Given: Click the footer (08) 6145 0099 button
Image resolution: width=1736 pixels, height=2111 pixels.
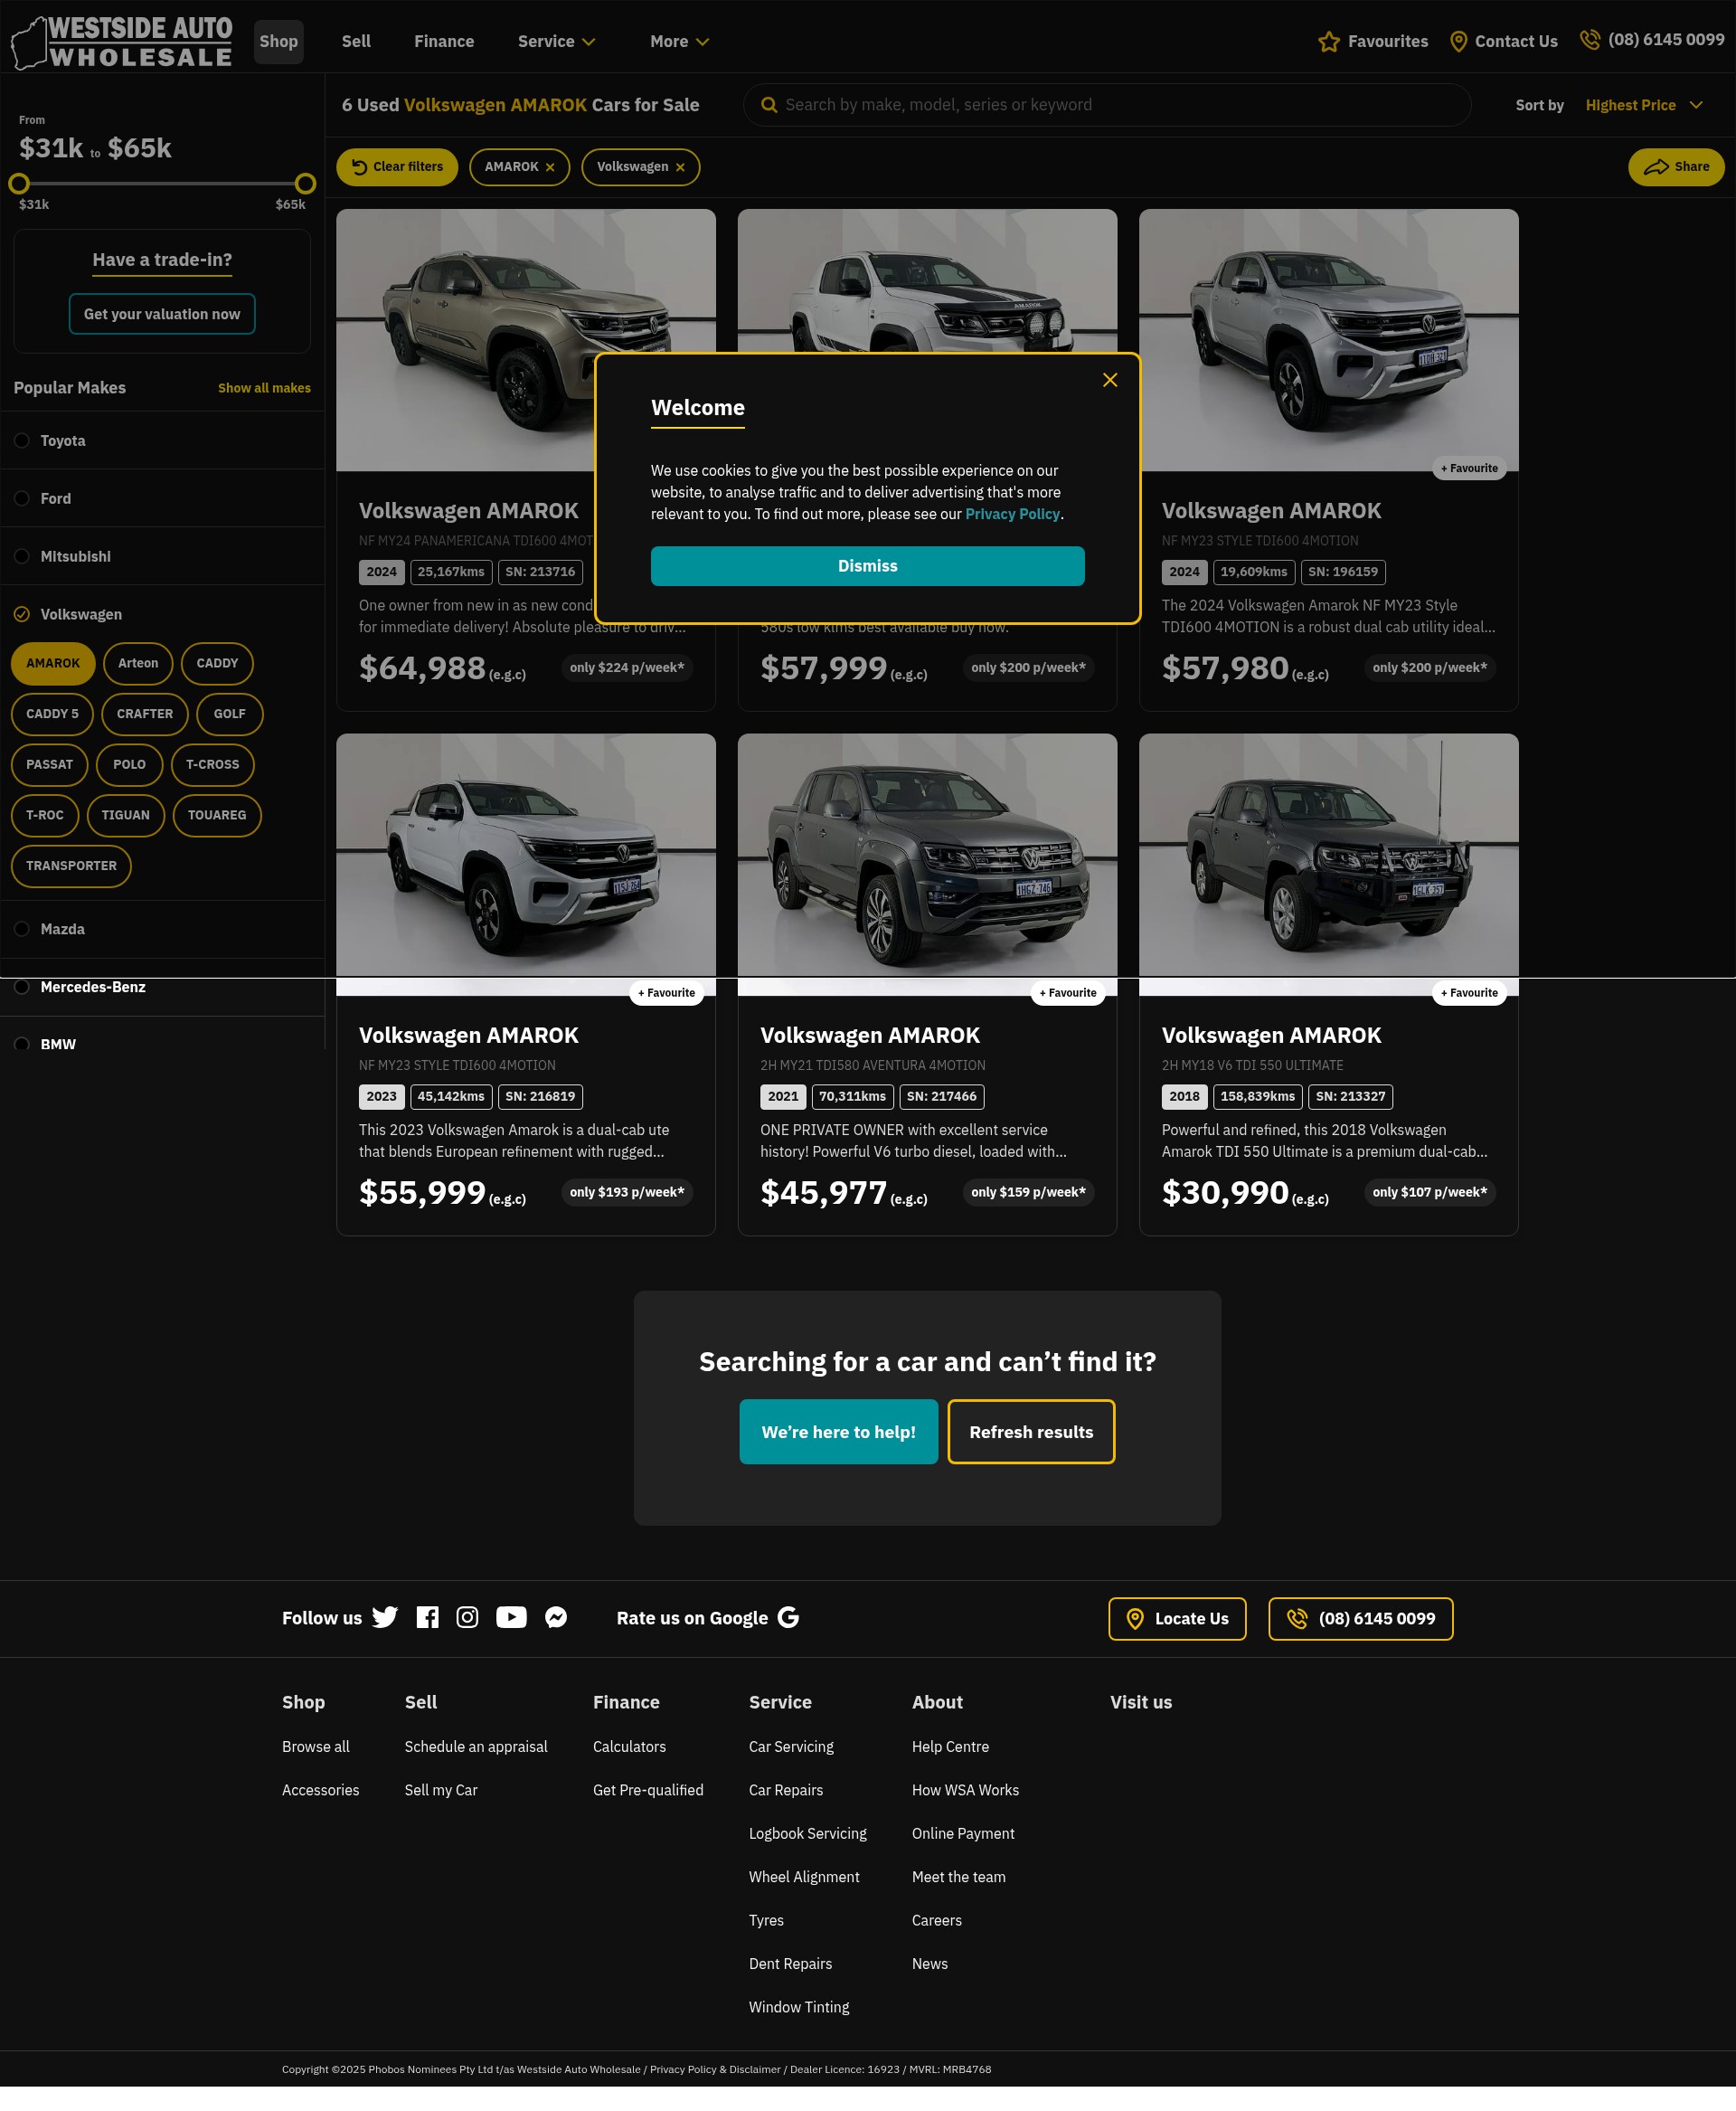Looking at the screenshot, I should (x=1360, y=1619).
